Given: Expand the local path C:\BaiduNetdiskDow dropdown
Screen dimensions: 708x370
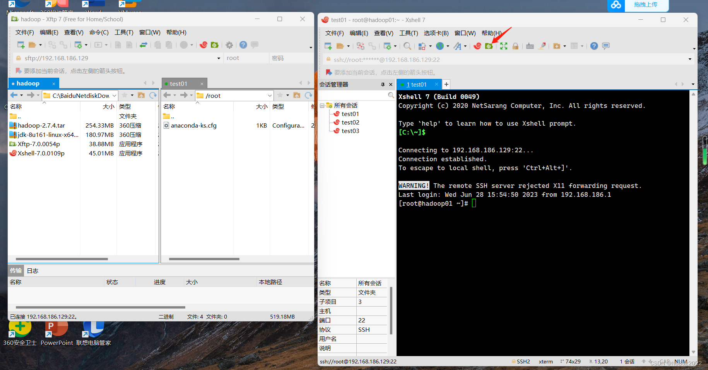Looking at the screenshot, I should (114, 95).
